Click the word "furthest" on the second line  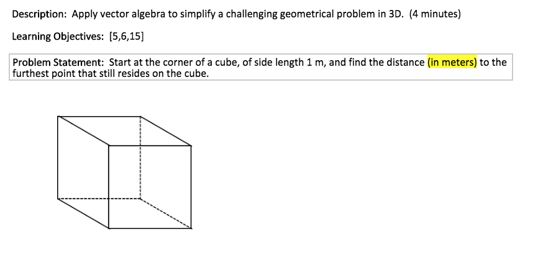click(x=32, y=74)
